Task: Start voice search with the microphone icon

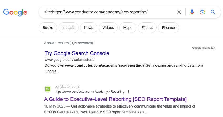Action: coord(192,12)
